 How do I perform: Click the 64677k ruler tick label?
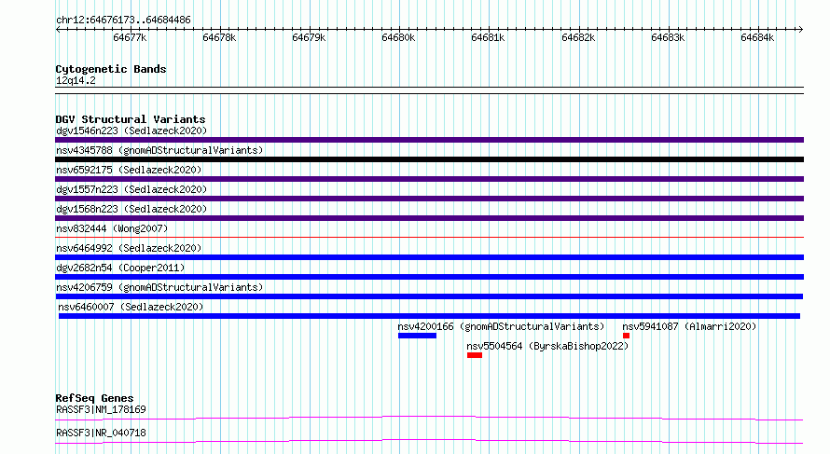pos(130,37)
